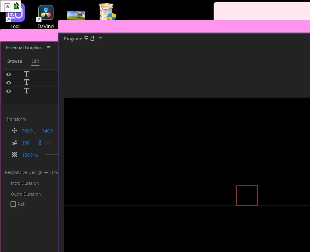Click the opacity value 100.0 %
This screenshot has height=252, width=310.
tap(30, 155)
